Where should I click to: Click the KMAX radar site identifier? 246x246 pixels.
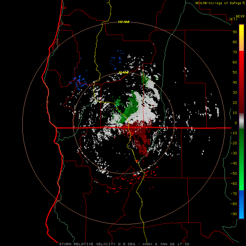[148, 244]
